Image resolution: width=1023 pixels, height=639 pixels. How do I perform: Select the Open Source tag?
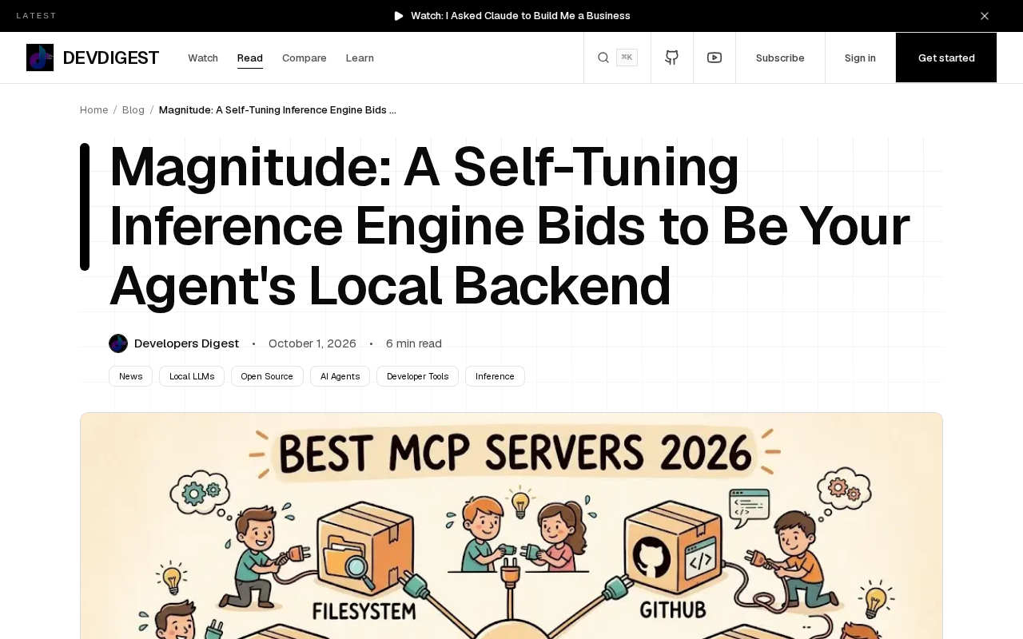pyautogui.click(x=267, y=376)
